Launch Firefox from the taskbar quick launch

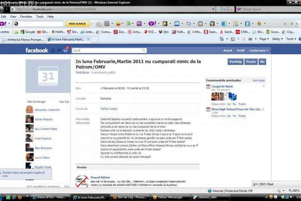19,197
